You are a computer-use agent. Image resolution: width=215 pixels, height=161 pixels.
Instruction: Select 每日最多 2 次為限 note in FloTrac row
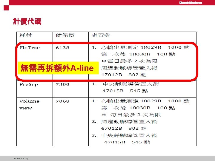(130, 61)
